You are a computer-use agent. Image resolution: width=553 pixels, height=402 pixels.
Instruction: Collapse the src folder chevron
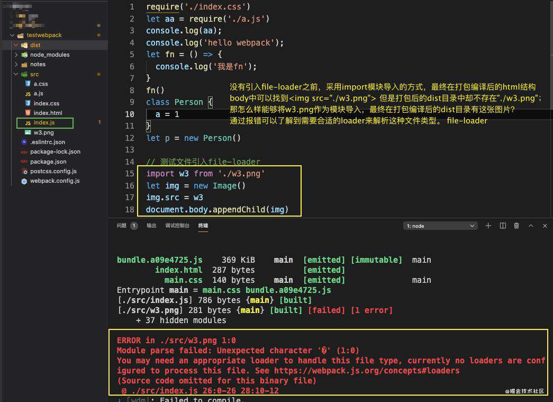(16, 74)
